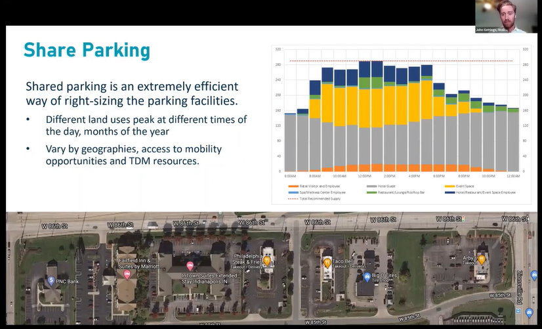The image size is (542, 329).
Task: Click the 'Event Space' legend text
Action: point(465,186)
